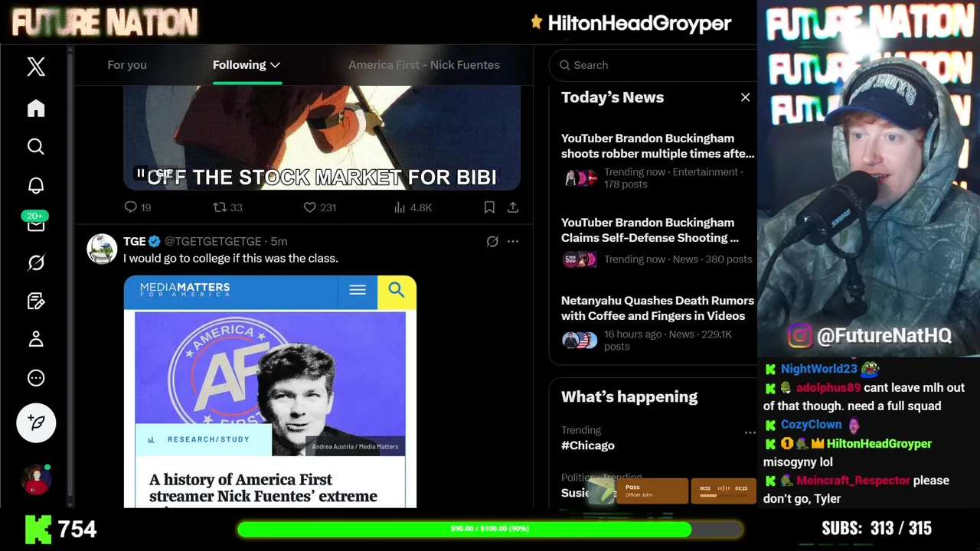Click the RESEARCH/STUDY label

208,439
